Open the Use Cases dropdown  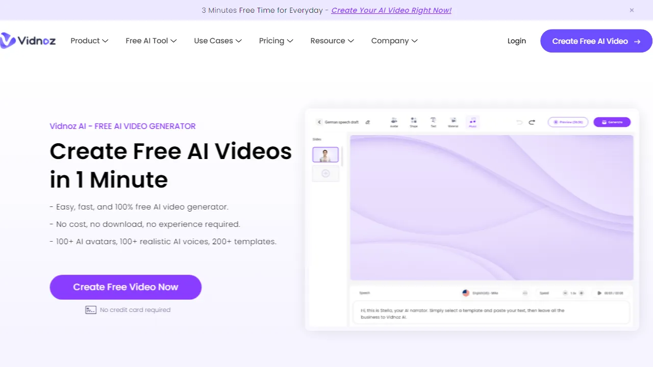pos(218,41)
